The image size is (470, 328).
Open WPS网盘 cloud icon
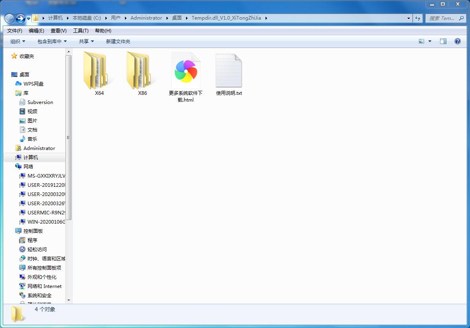pyautogui.click(x=18, y=84)
